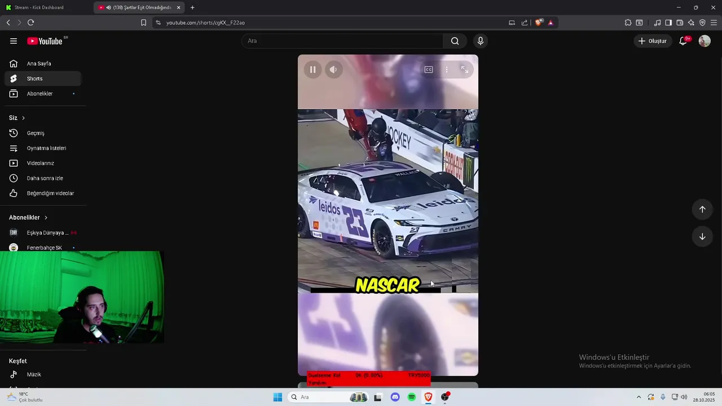
Task: Open Brave Rewards triangle icon
Action: tap(551, 23)
